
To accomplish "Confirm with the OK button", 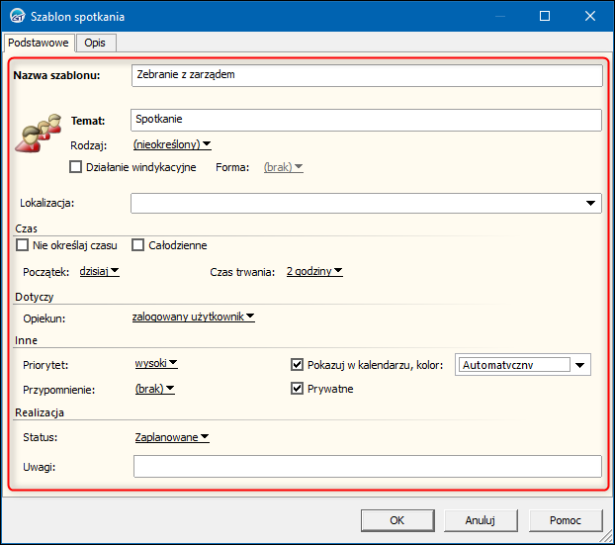I will tap(397, 520).
